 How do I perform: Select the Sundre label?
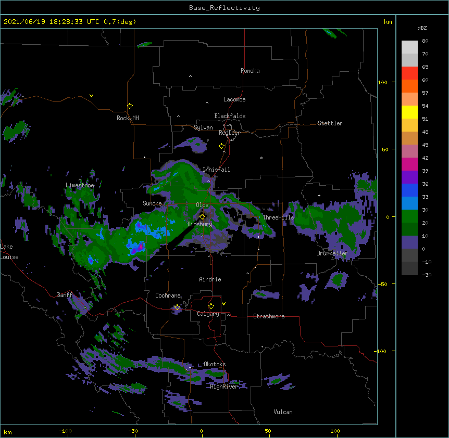tap(152, 203)
